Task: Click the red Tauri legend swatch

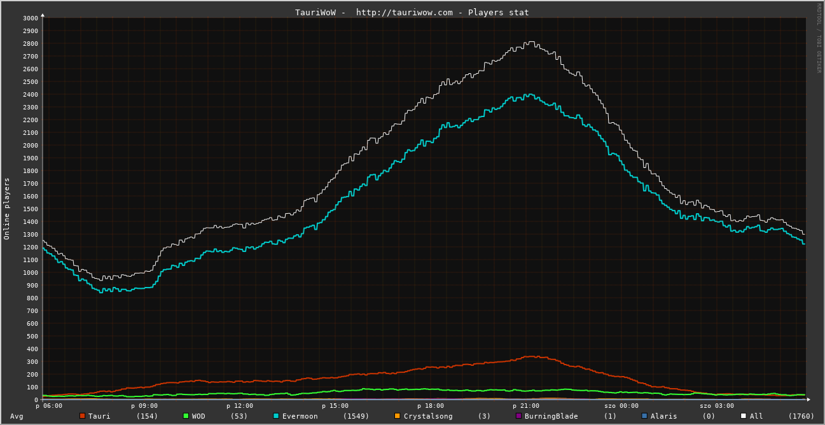Action: [82, 416]
